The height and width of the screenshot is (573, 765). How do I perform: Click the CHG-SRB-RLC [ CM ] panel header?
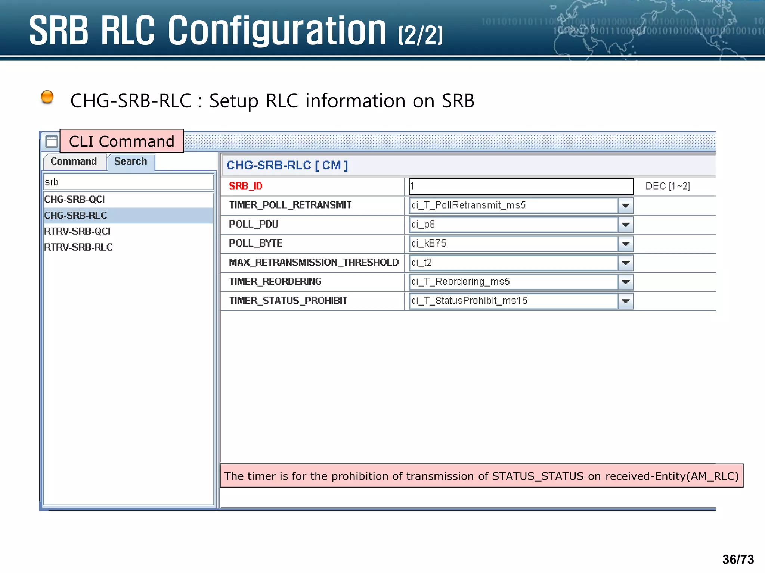[x=287, y=165]
